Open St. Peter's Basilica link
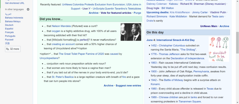This screenshot has height=104, width=239. tap(63, 77)
